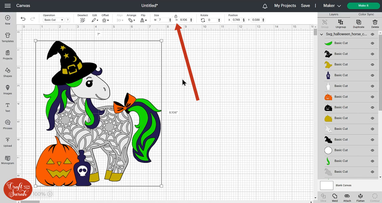Toggle the size aspect ratio lock
382x203 pixels.
tap(176, 16)
